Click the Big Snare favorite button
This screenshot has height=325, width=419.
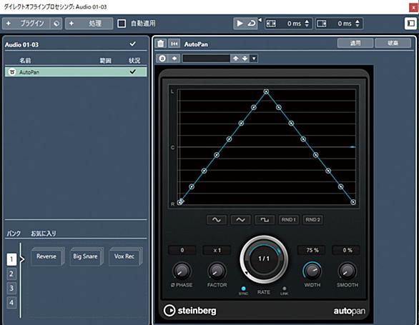click(86, 256)
